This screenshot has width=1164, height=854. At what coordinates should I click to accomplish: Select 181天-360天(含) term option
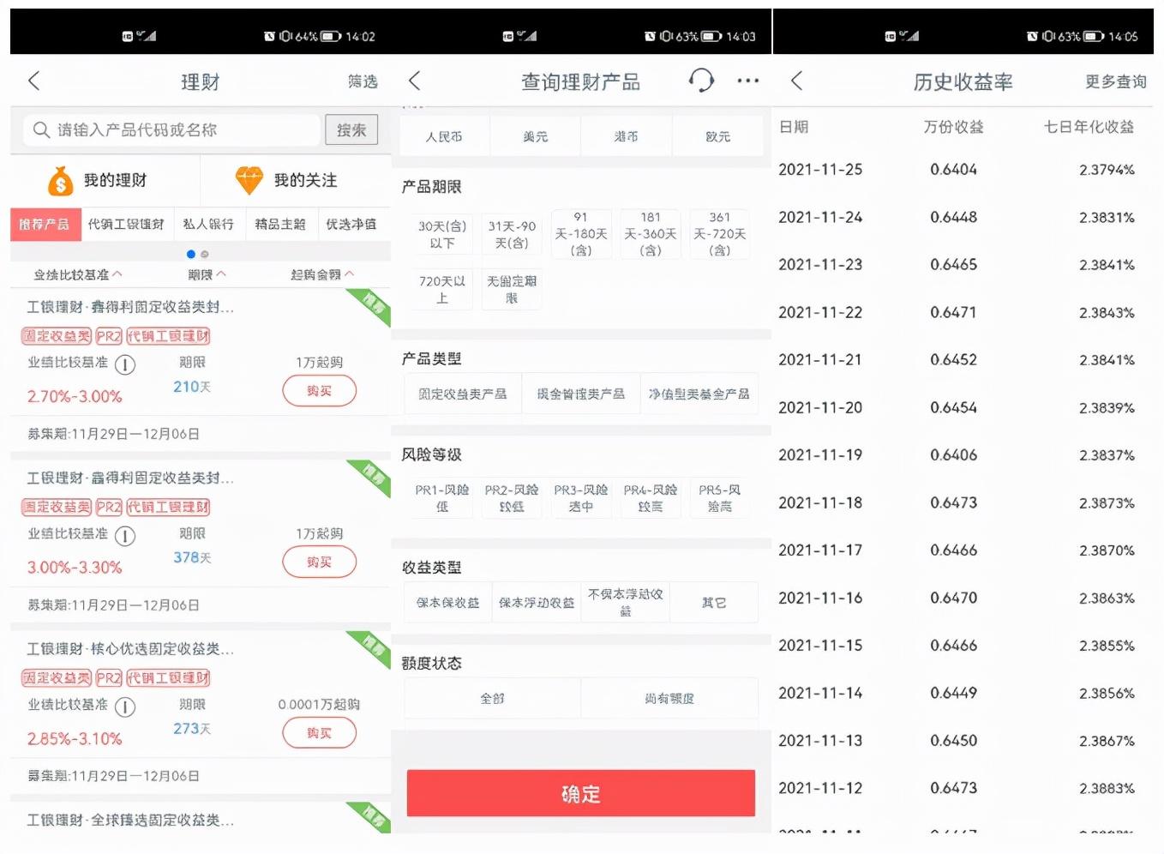tap(651, 234)
